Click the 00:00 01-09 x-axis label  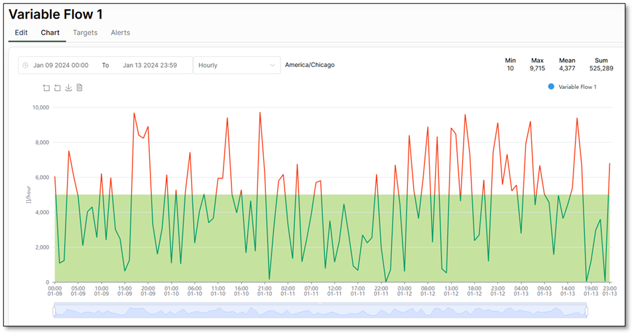[x=55, y=291]
